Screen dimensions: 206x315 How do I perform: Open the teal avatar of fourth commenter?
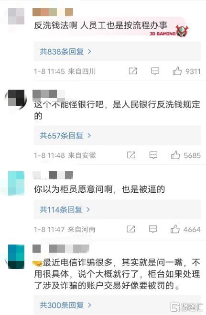coord(16,257)
